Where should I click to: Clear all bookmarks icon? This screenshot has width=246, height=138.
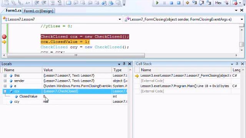click(118, 3)
